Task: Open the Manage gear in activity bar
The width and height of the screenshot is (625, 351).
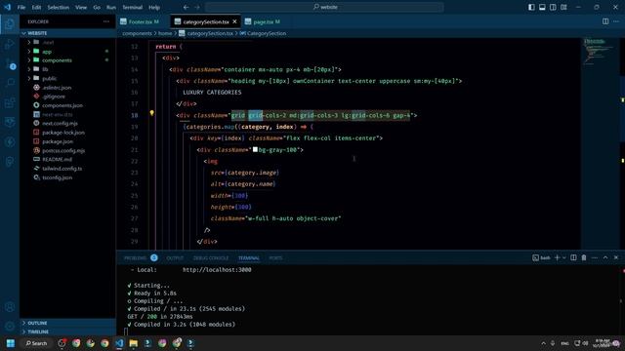Action: (x=10, y=326)
